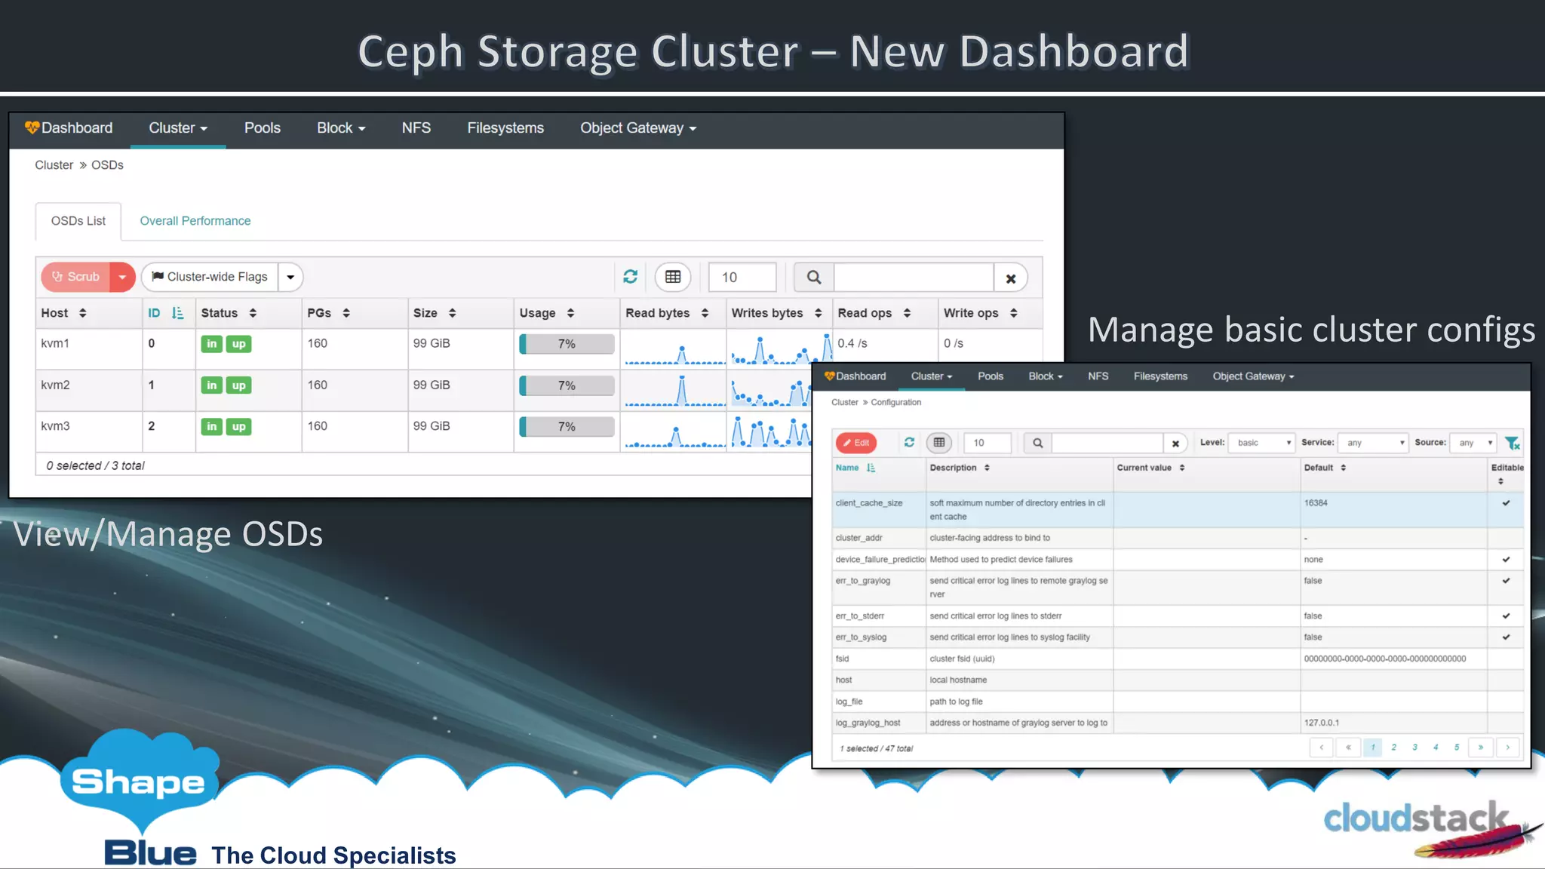Select the err_to_graylog config row
The width and height of the screenshot is (1545, 869).
(x=1178, y=588)
